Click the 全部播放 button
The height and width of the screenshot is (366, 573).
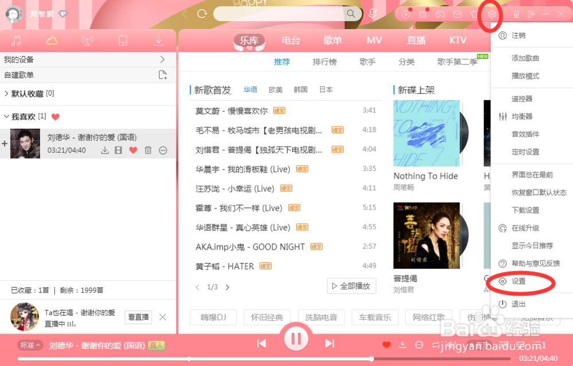click(x=351, y=286)
